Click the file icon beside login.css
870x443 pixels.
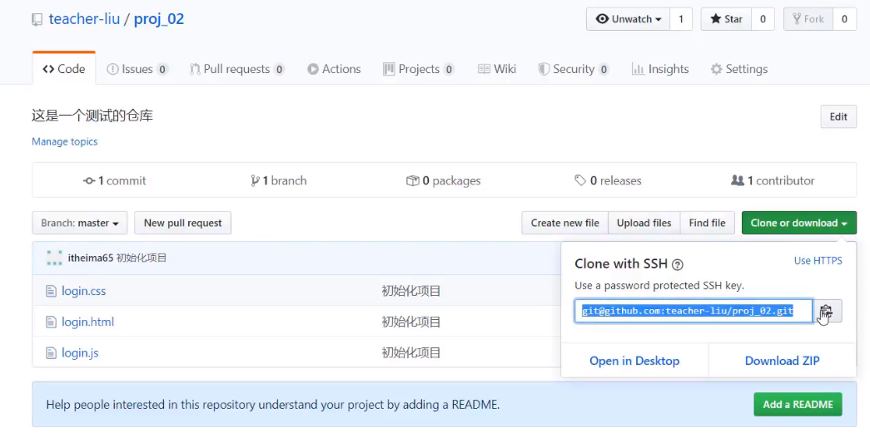pos(51,291)
